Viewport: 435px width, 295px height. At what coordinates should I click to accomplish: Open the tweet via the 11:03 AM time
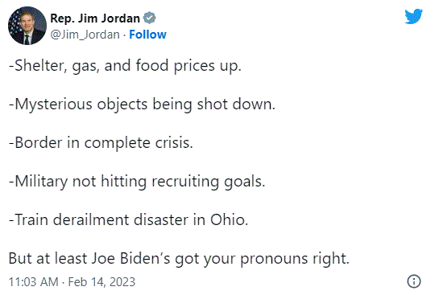point(34,282)
